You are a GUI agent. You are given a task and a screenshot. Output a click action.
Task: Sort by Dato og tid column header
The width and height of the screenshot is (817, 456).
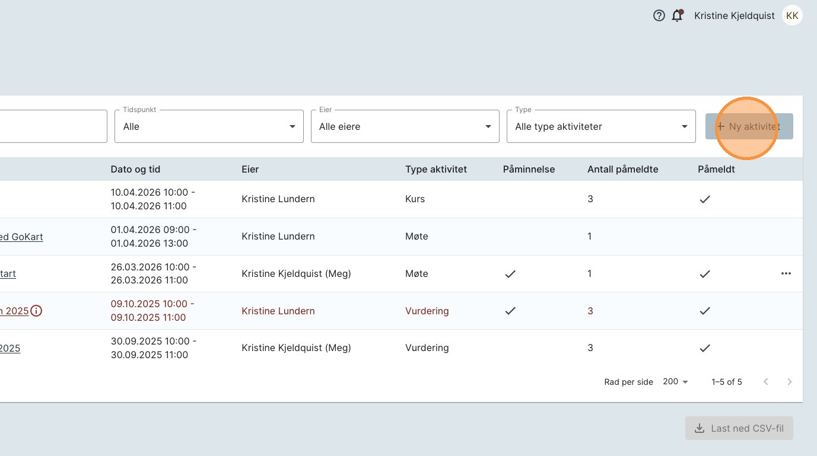(x=135, y=169)
